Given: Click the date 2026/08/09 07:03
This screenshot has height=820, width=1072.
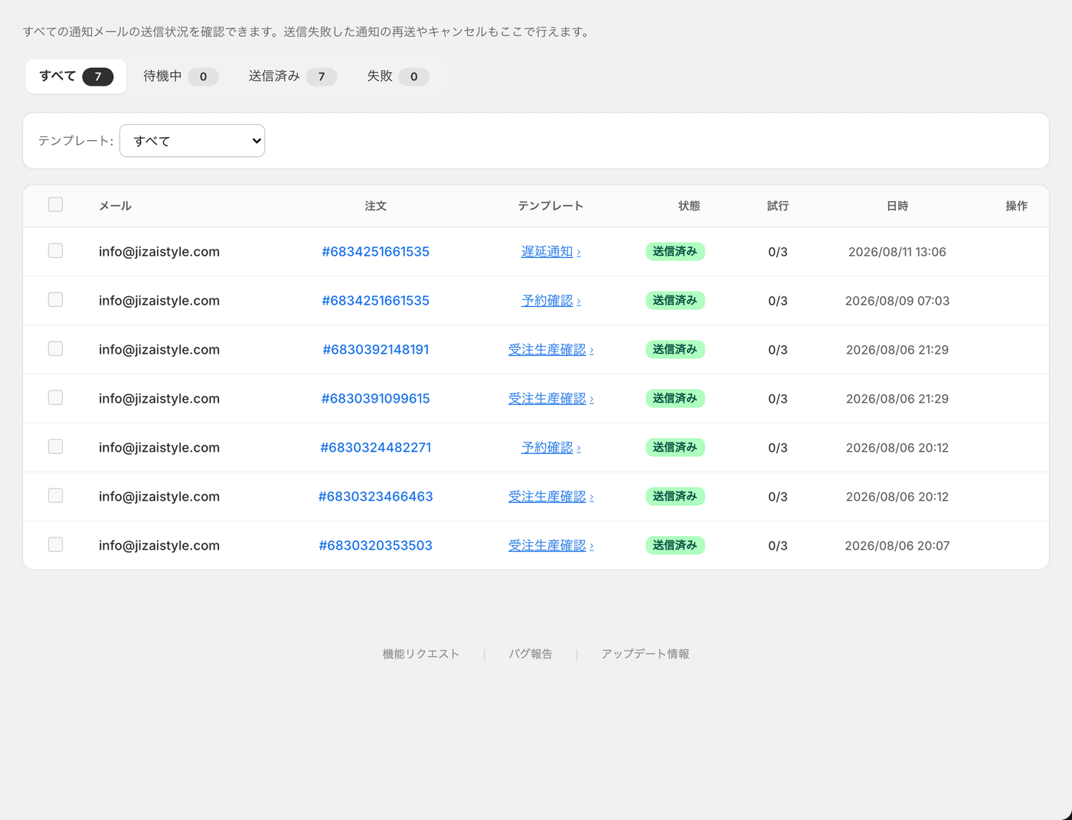Looking at the screenshot, I should coord(897,301).
